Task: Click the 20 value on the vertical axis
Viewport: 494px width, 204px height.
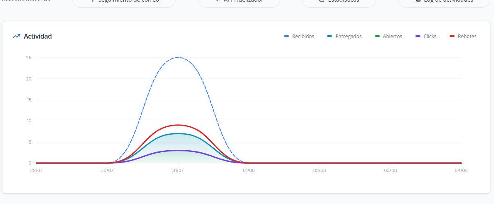Action: click(x=28, y=79)
